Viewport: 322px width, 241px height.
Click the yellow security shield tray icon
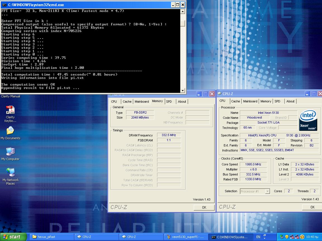point(287,237)
